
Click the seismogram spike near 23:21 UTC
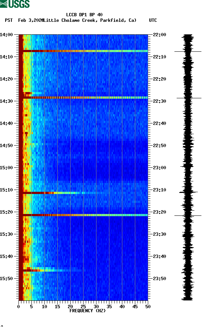click(188, 215)
